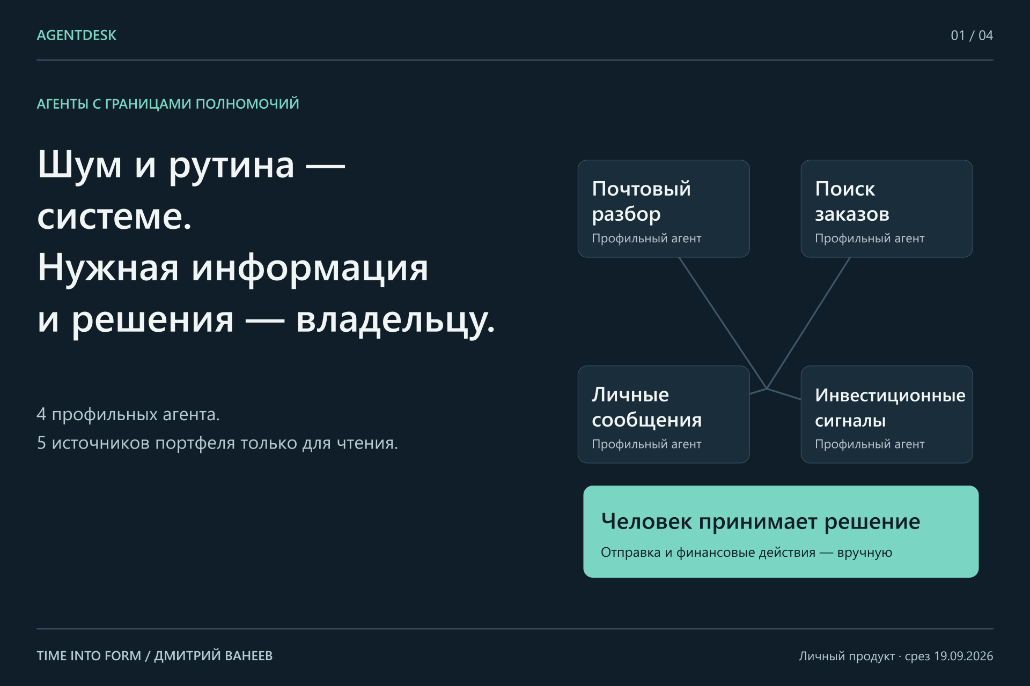Click 'Отправка и финансовые действия — вручную' text
This screenshot has width=1030, height=686.
click(x=746, y=553)
